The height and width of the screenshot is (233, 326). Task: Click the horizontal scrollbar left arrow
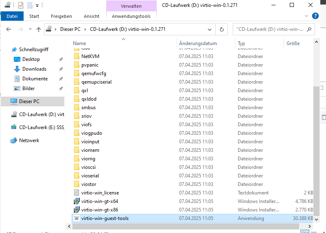[69, 227]
